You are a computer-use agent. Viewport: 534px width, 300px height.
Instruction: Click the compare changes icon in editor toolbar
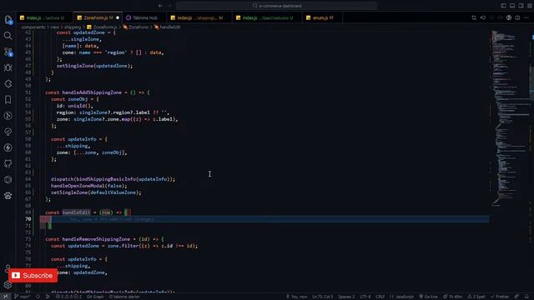(x=474, y=17)
